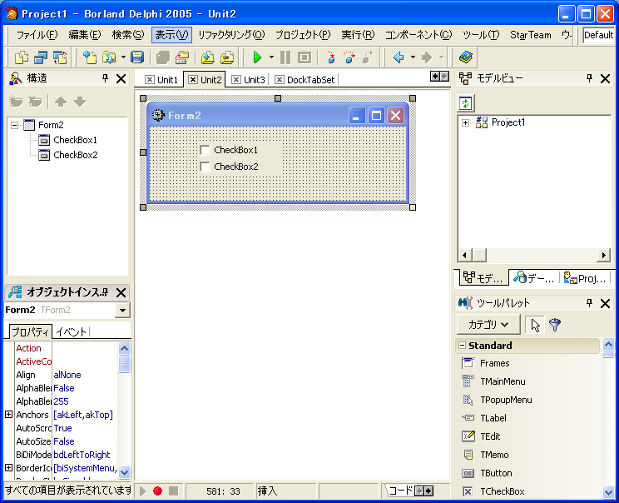Click Model View horizontal scroll right arrow
Screen dimensions: 619x503
pos(603,256)
